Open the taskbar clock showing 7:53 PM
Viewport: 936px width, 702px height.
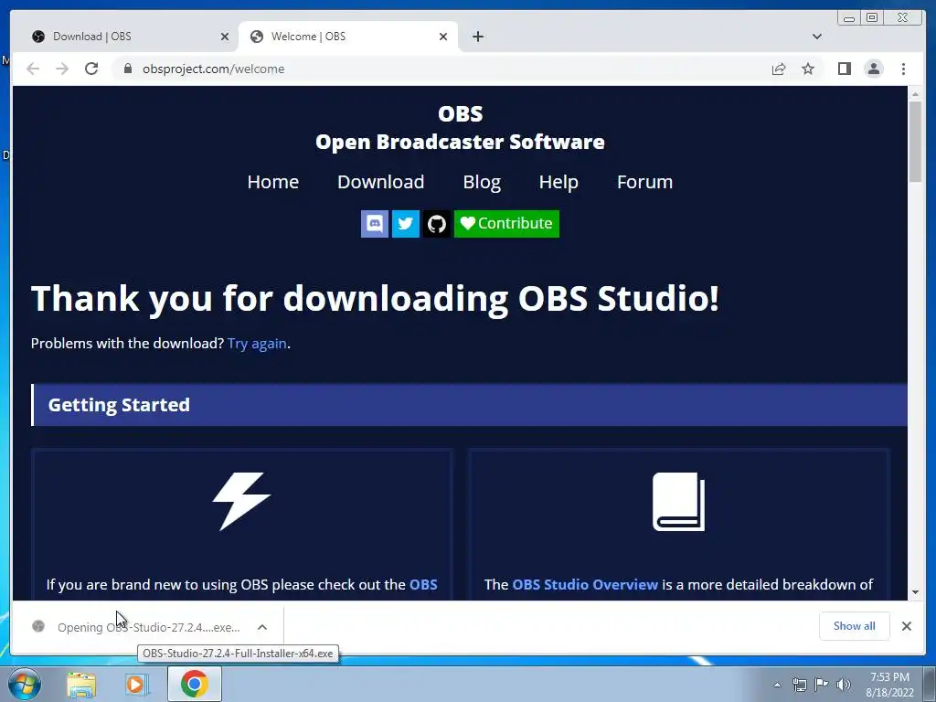889,685
